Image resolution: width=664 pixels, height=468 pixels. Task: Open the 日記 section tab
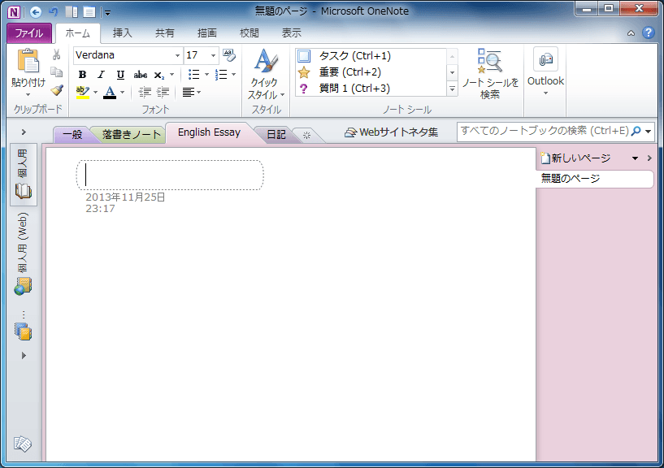click(276, 135)
